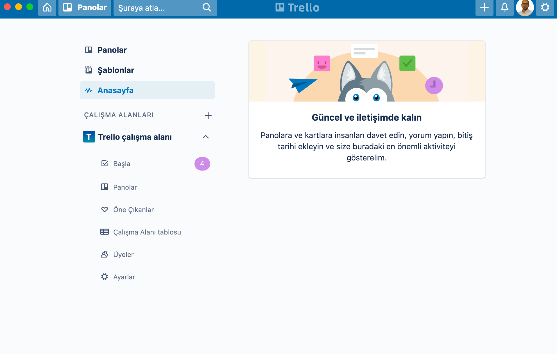Open the Panolar boards button in the header
This screenshot has width=557, height=354.
pos(85,8)
